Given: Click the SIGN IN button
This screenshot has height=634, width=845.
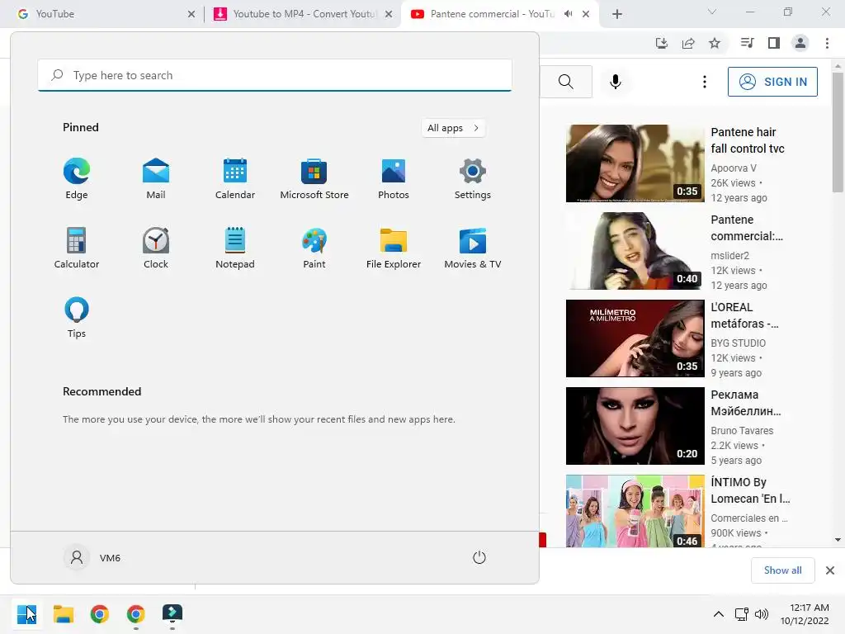Looking at the screenshot, I should pos(772,82).
